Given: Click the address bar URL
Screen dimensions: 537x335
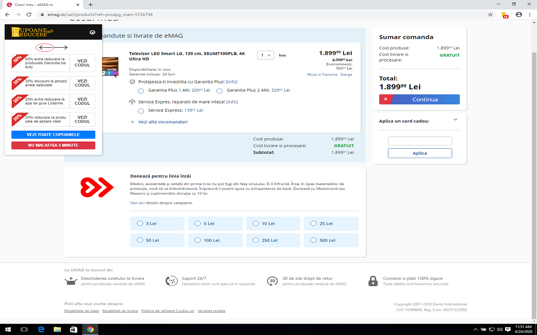Looking at the screenshot, I should click(100, 14).
